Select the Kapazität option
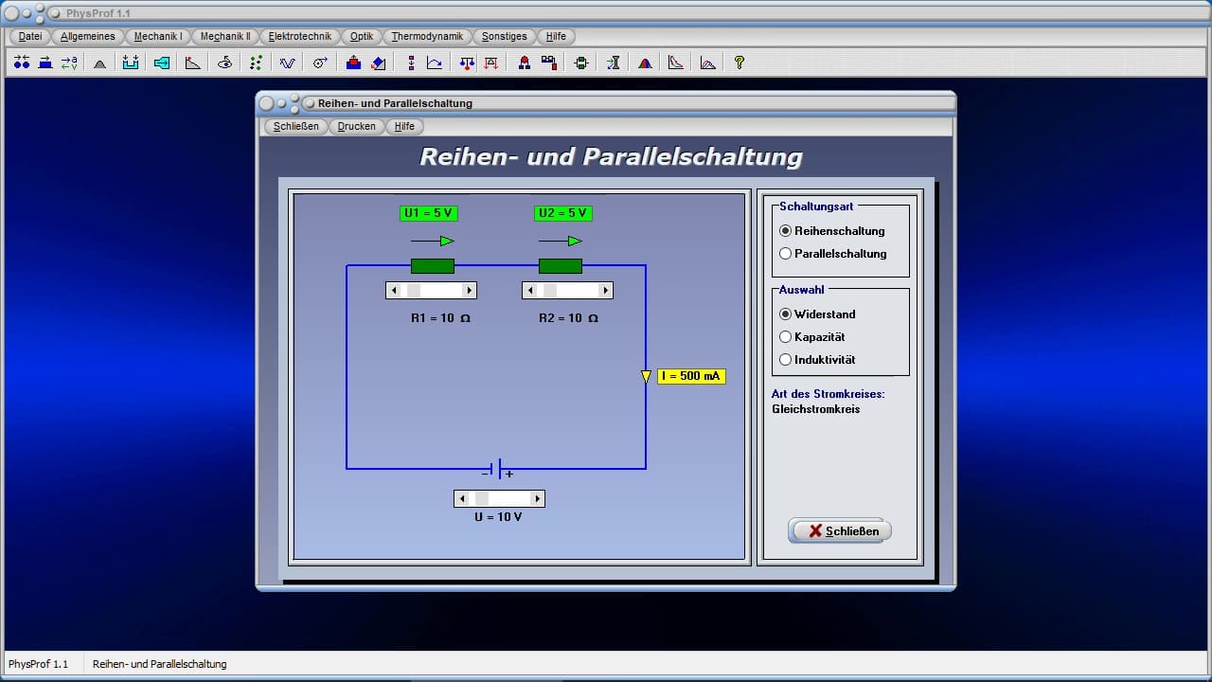The image size is (1212, 682). coord(785,337)
